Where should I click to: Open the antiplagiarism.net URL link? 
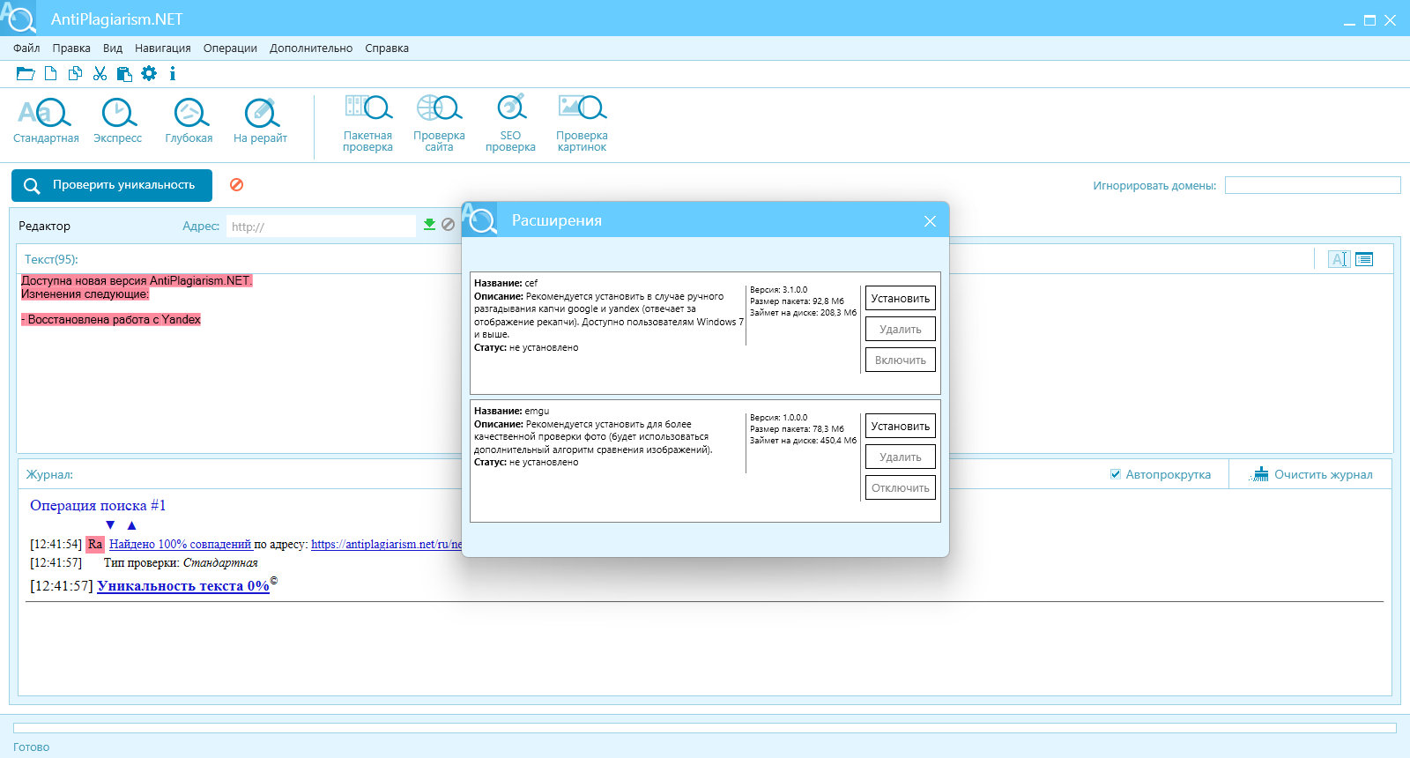click(386, 544)
